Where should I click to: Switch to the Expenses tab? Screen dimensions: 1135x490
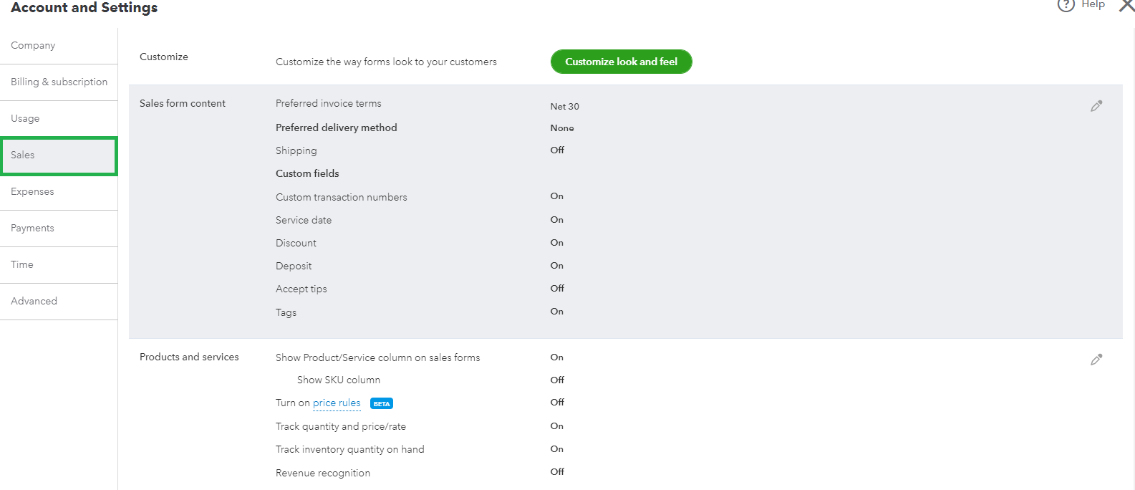(x=32, y=191)
